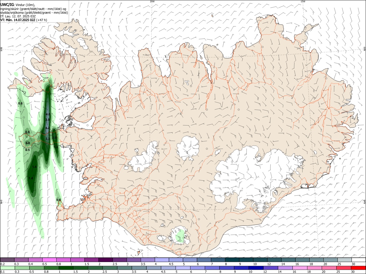Pick the 0.2–0.3 swatch in the upper legend
The image size is (366, 274).
pos(7,260)
